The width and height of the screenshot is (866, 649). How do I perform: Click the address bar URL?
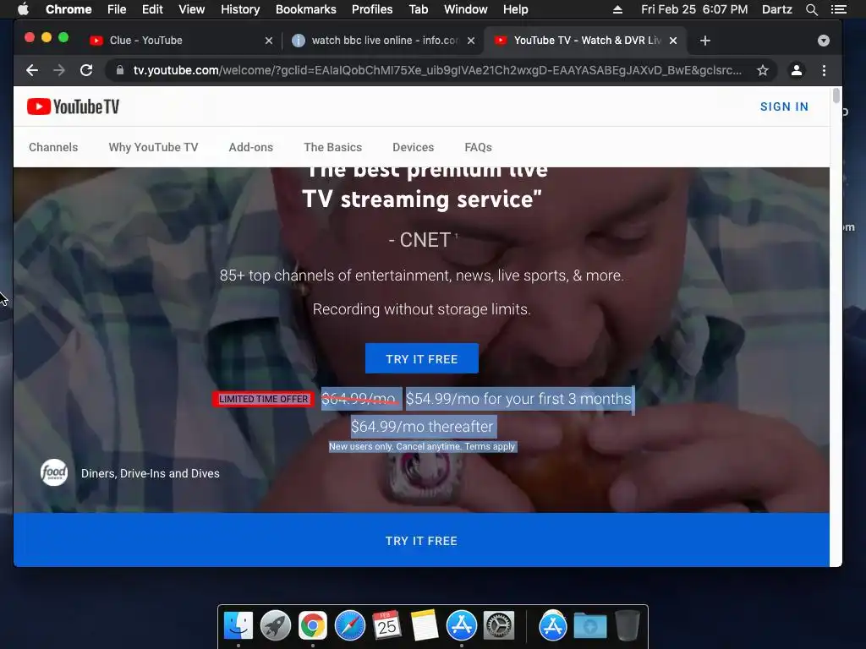point(437,70)
